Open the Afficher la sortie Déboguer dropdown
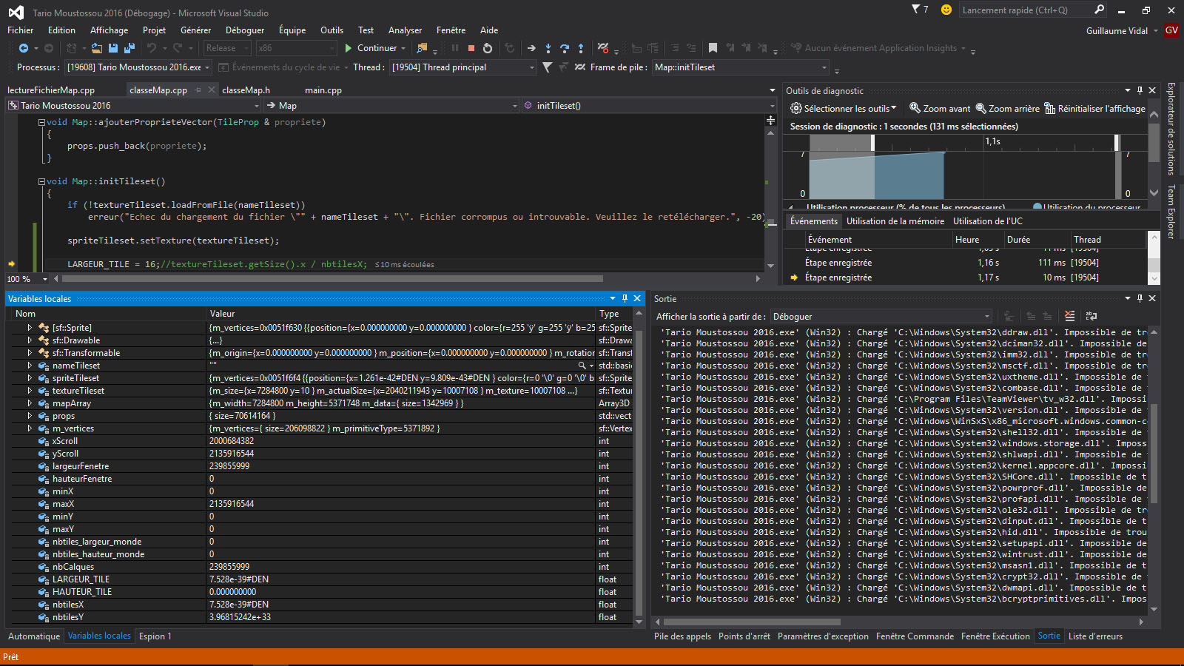Viewport: 1184px width, 666px height. click(881, 316)
